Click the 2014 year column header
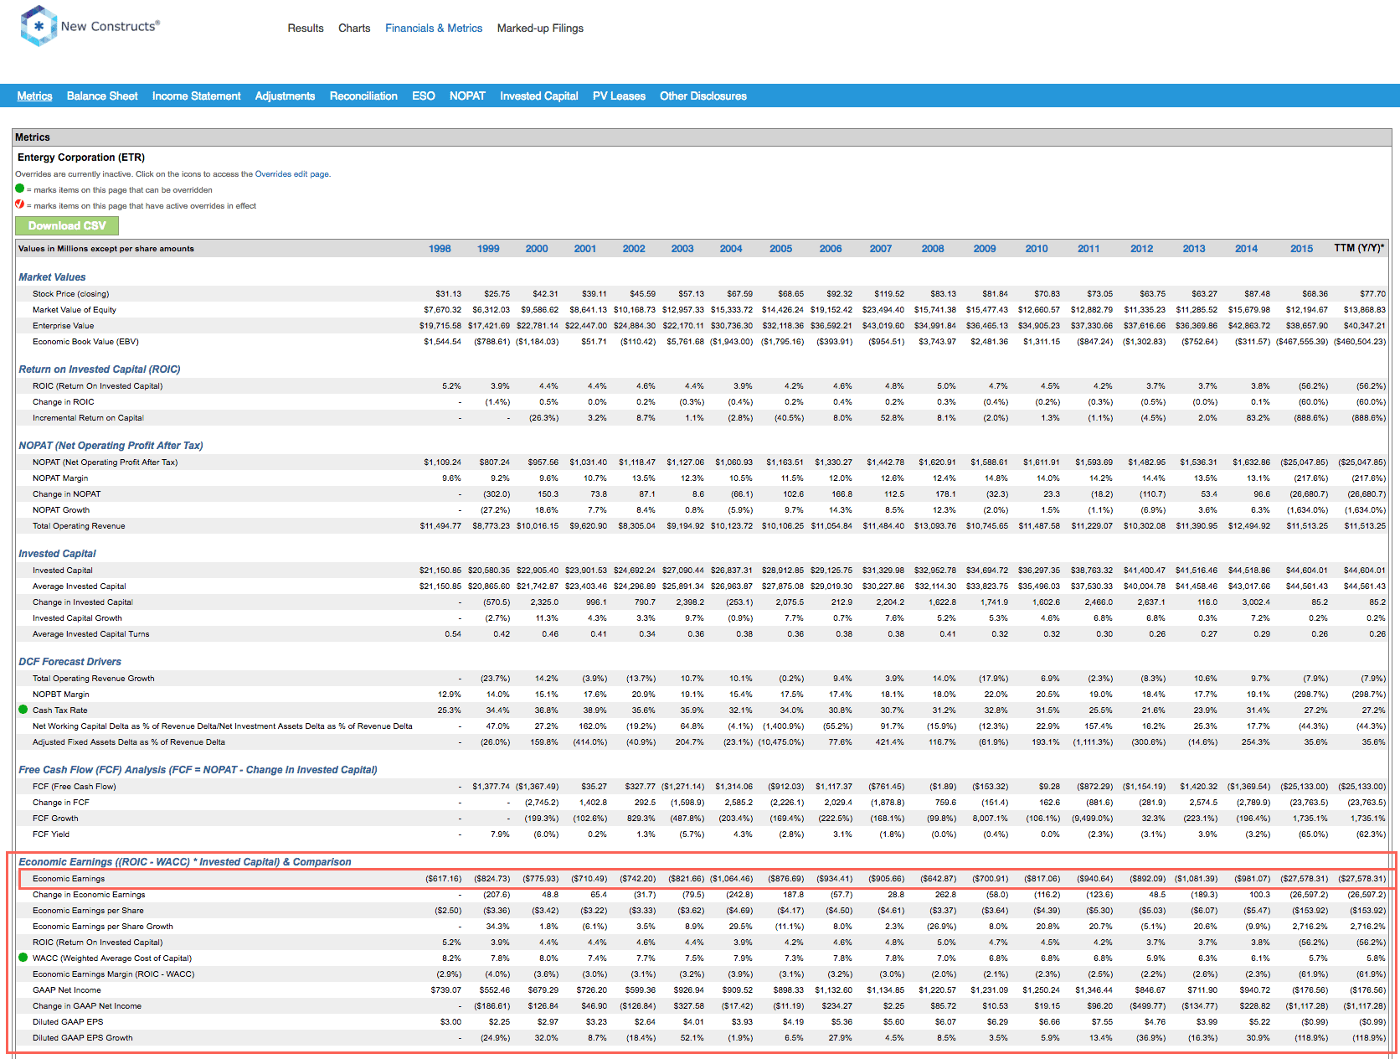 pyautogui.click(x=1246, y=249)
